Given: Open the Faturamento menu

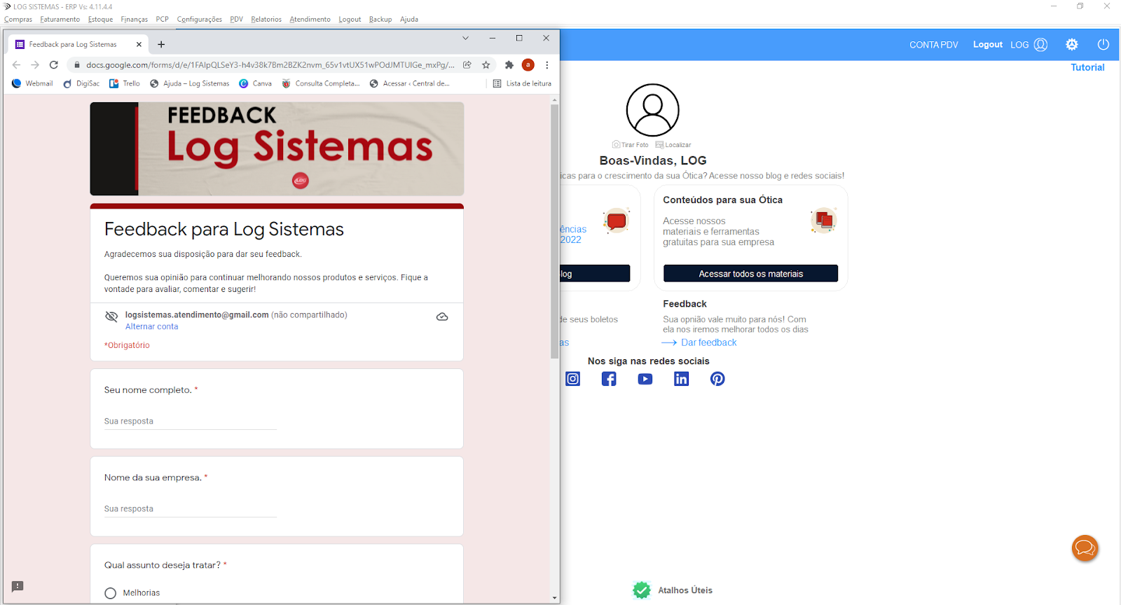Looking at the screenshot, I should 60,20.
